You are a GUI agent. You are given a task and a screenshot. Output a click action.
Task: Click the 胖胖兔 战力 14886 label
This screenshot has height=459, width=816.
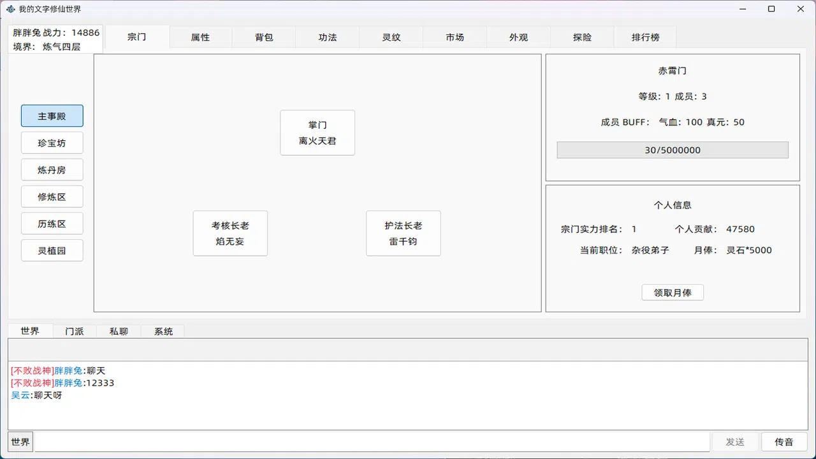(56, 33)
